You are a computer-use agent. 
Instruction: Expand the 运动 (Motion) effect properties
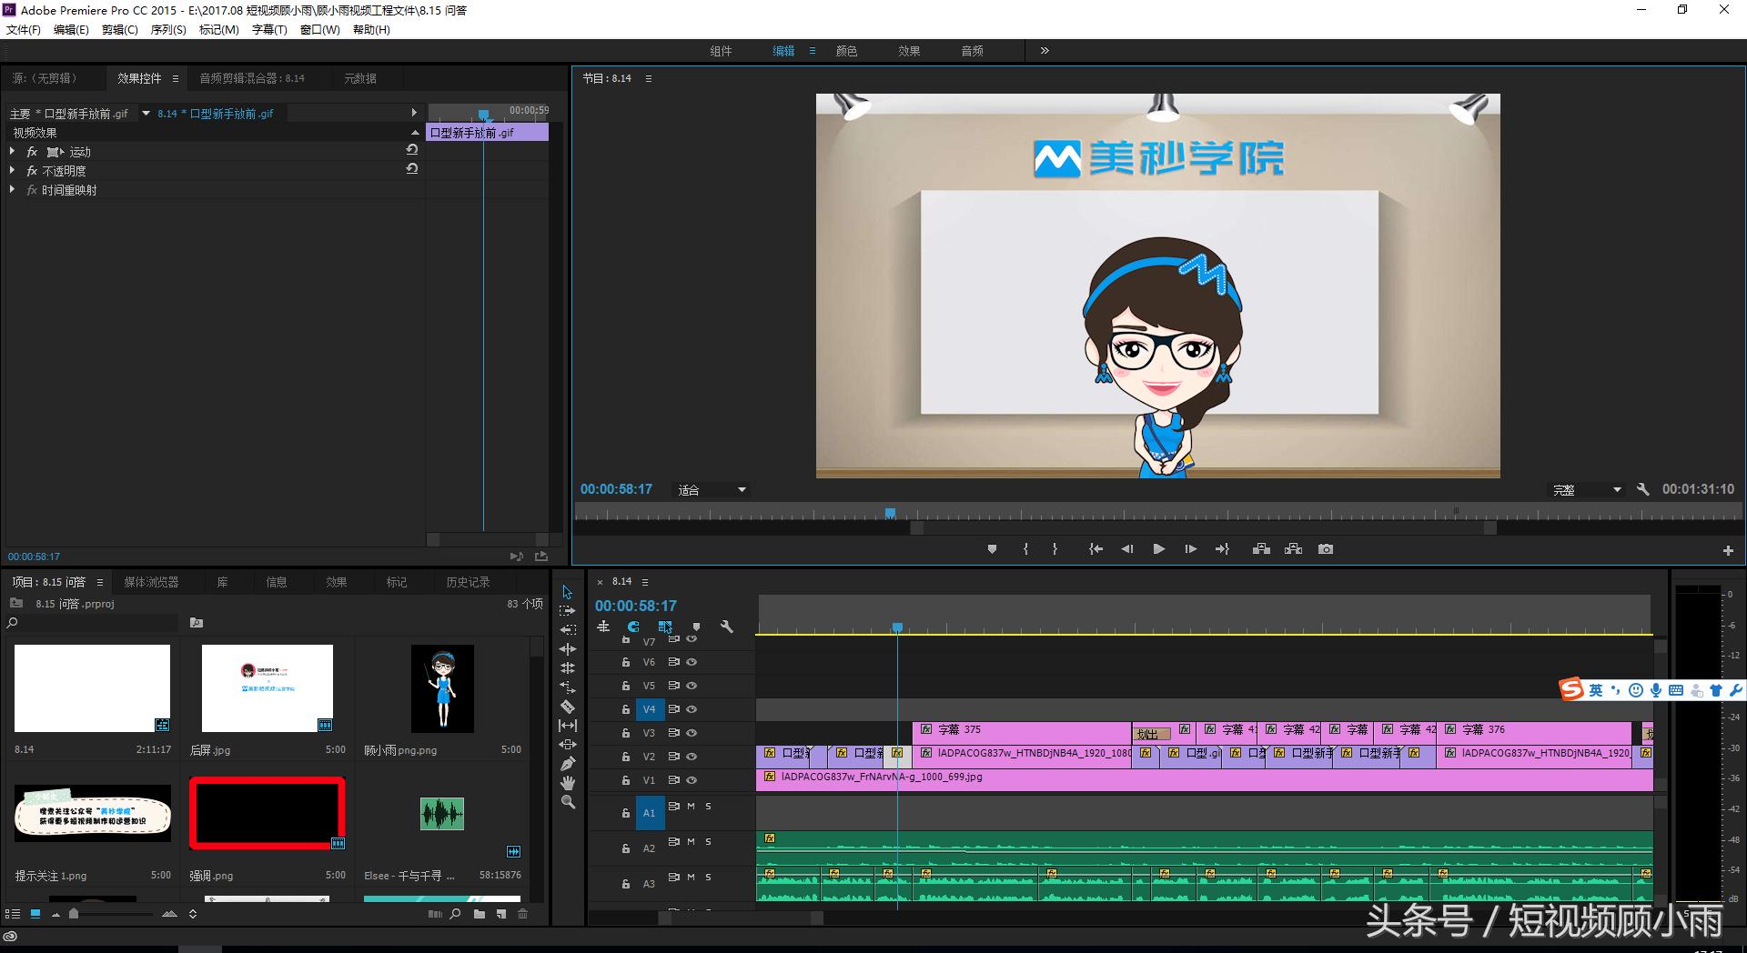click(12, 152)
